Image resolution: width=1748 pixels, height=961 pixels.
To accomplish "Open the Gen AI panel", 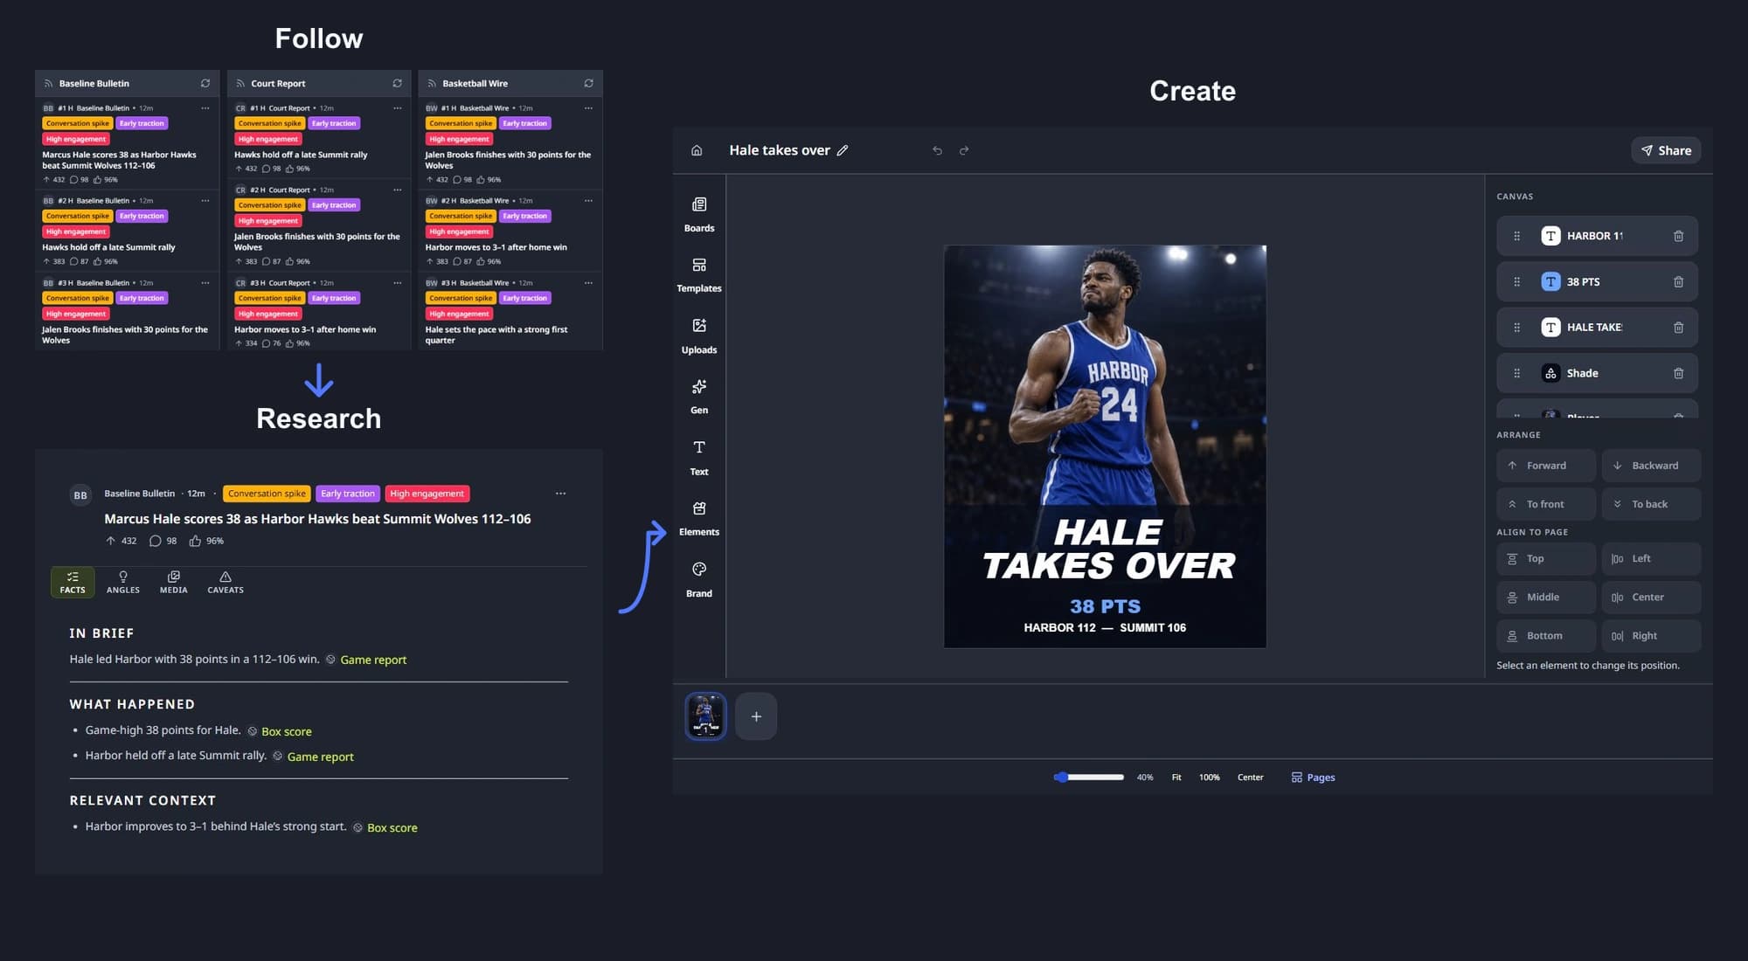I will (699, 396).
